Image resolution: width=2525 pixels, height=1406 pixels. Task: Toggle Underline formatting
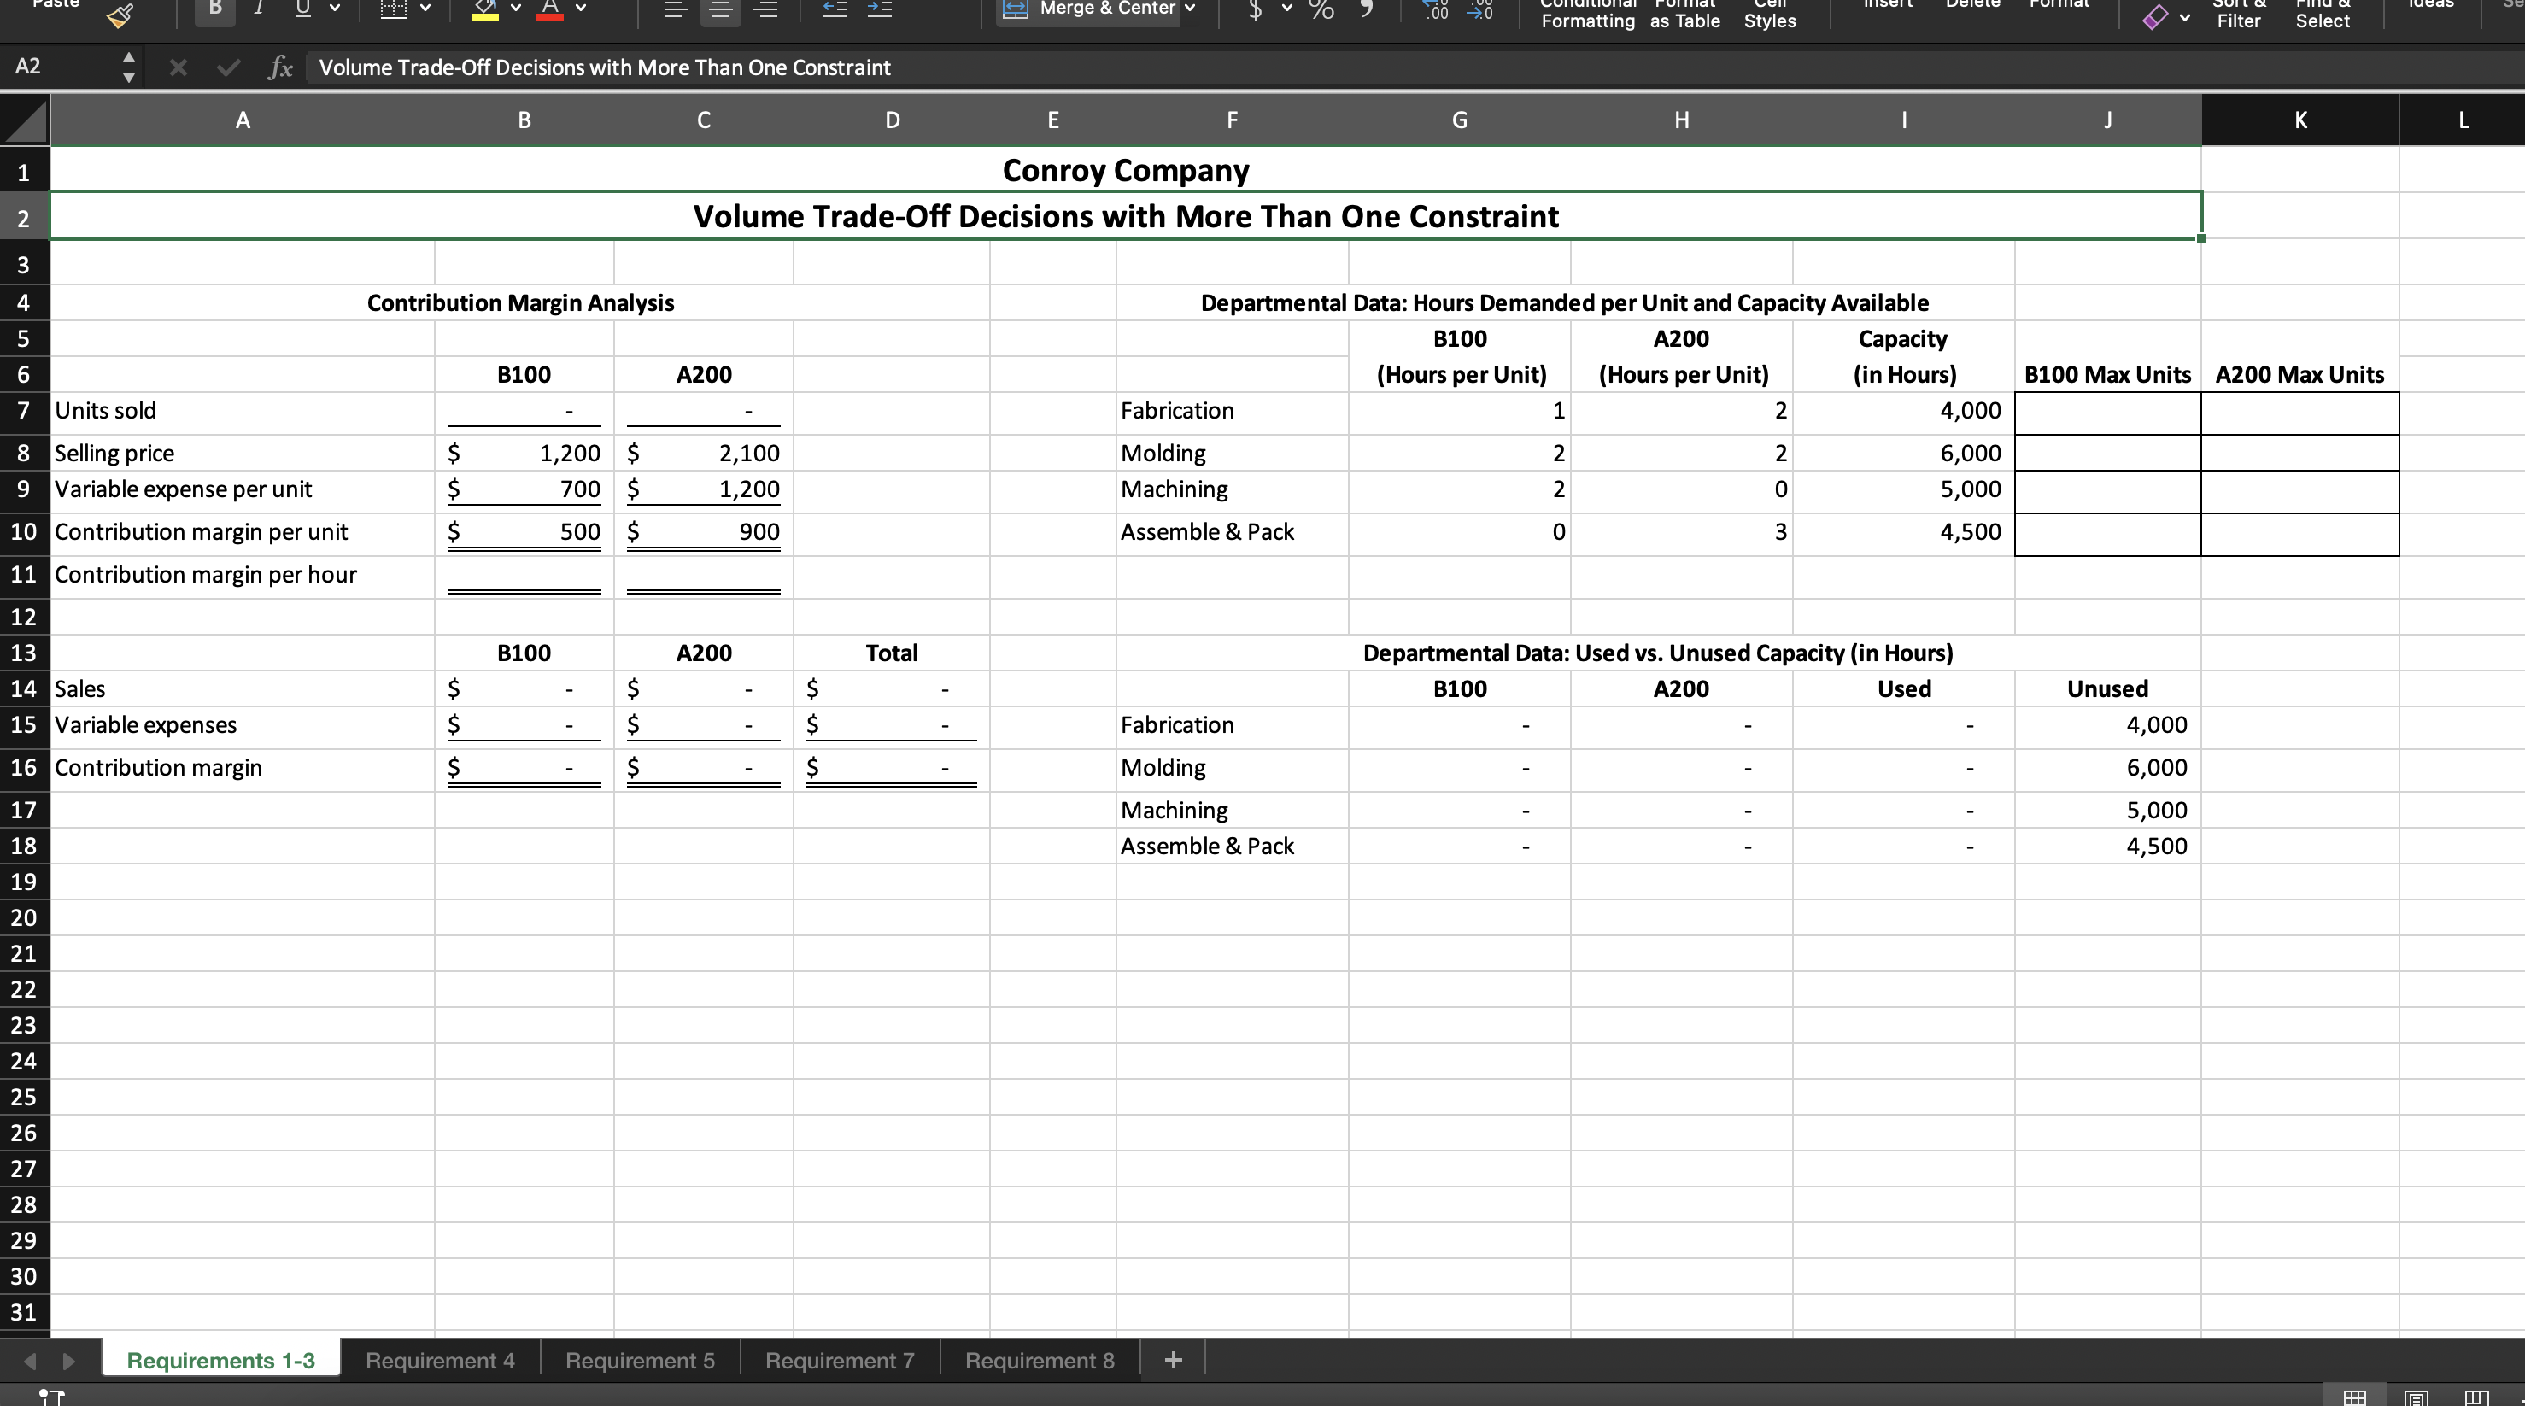click(303, 9)
